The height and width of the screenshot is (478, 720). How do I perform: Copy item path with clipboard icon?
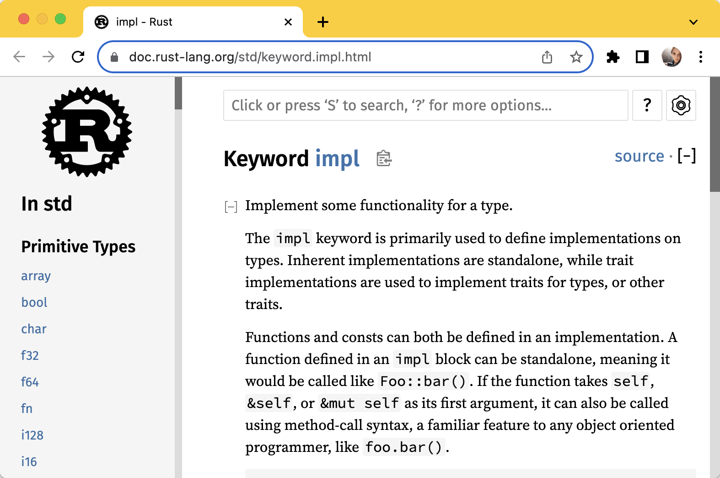[x=384, y=158]
